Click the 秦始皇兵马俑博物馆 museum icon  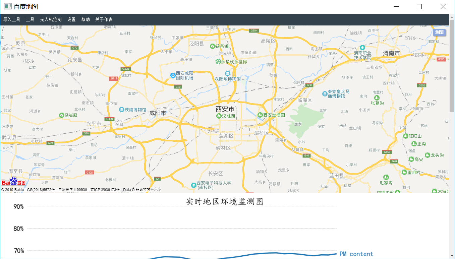325,94
